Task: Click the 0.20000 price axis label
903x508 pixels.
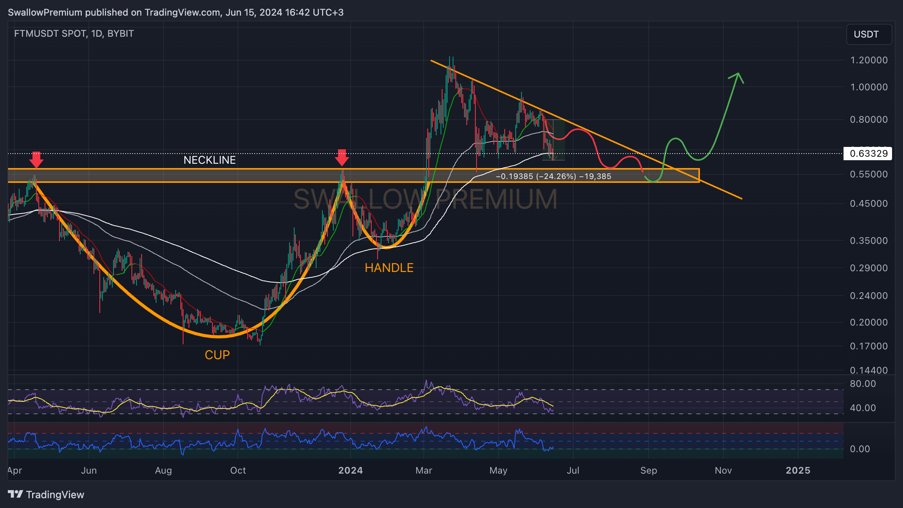Action: (x=869, y=322)
